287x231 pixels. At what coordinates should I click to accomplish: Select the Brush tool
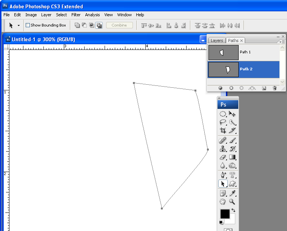coord(232,141)
